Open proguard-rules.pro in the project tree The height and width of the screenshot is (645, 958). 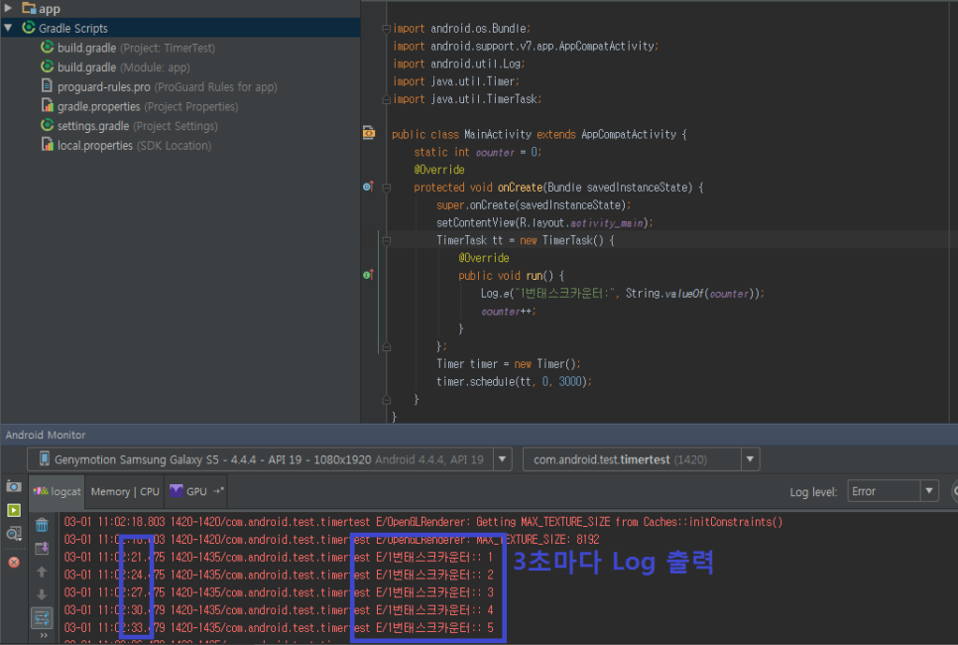coord(103,86)
